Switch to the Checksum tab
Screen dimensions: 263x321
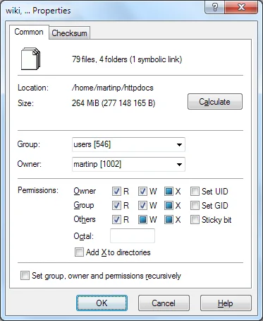pyautogui.click(x=69, y=33)
